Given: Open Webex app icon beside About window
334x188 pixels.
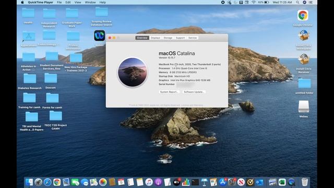Looking at the screenshot, I should (x=100, y=36).
